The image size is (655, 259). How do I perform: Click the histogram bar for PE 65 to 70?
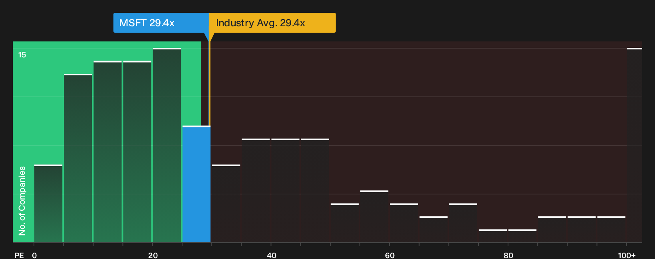(433, 230)
